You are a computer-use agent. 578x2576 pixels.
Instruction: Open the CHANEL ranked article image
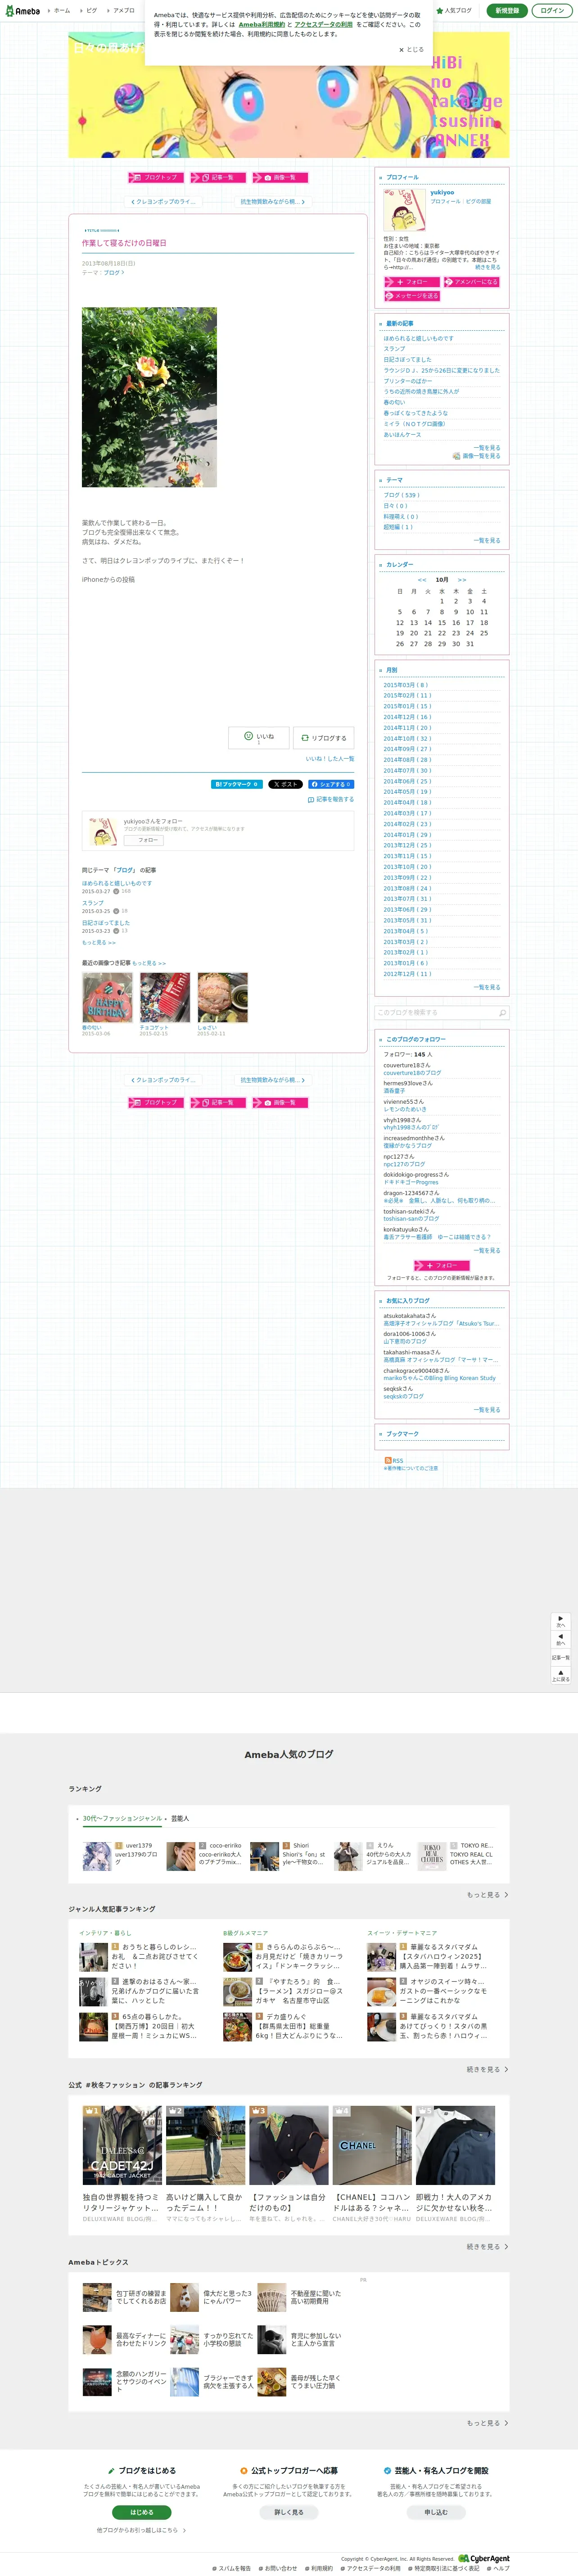[x=372, y=2145]
